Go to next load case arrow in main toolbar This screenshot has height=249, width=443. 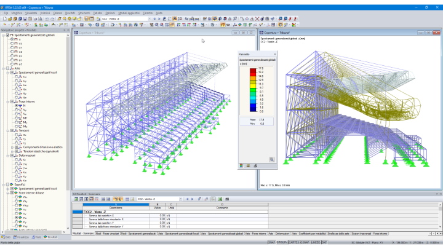159,19
